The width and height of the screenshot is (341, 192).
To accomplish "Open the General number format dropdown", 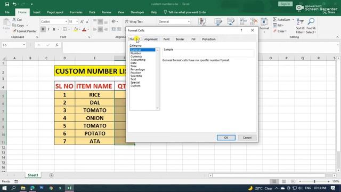I will click(189, 22).
